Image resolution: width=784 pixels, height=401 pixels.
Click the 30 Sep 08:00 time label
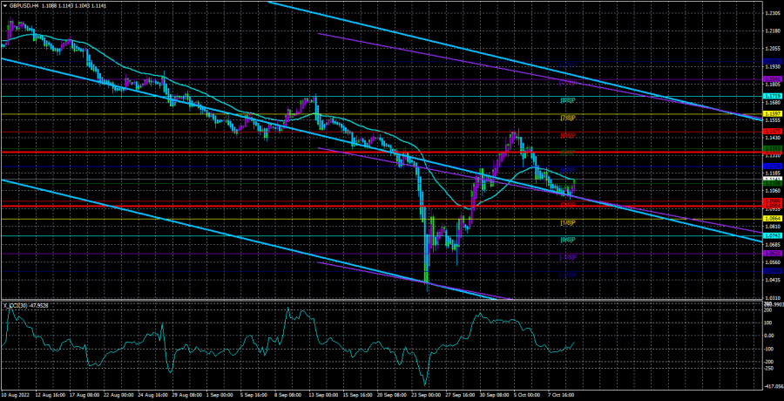coord(495,395)
